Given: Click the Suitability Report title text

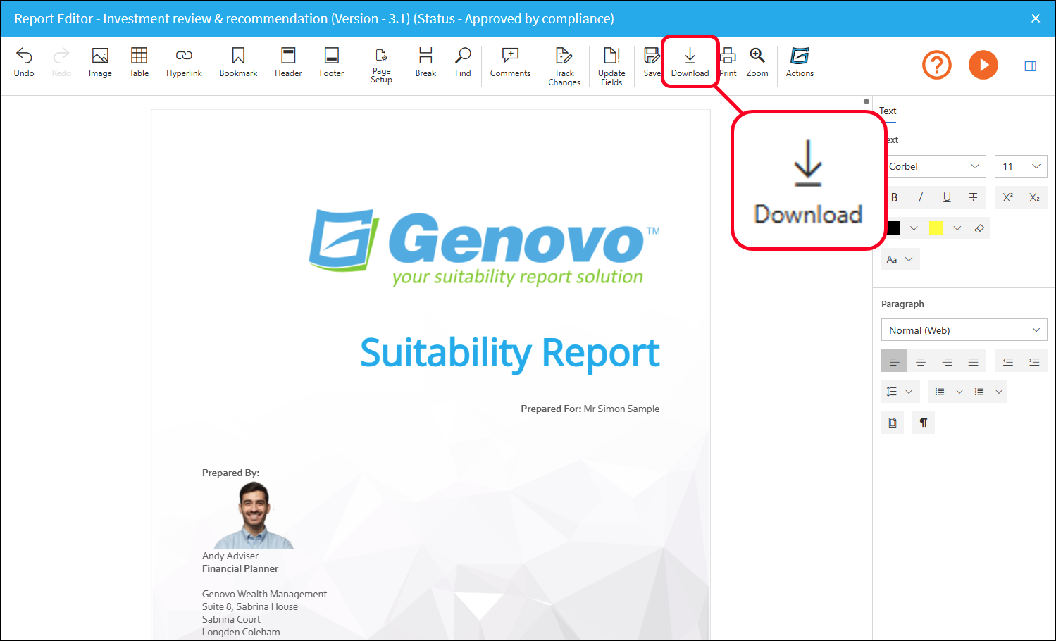Looking at the screenshot, I should 510,354.
